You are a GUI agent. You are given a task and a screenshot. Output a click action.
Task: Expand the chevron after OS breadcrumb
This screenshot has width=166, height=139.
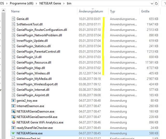(7, 3)
